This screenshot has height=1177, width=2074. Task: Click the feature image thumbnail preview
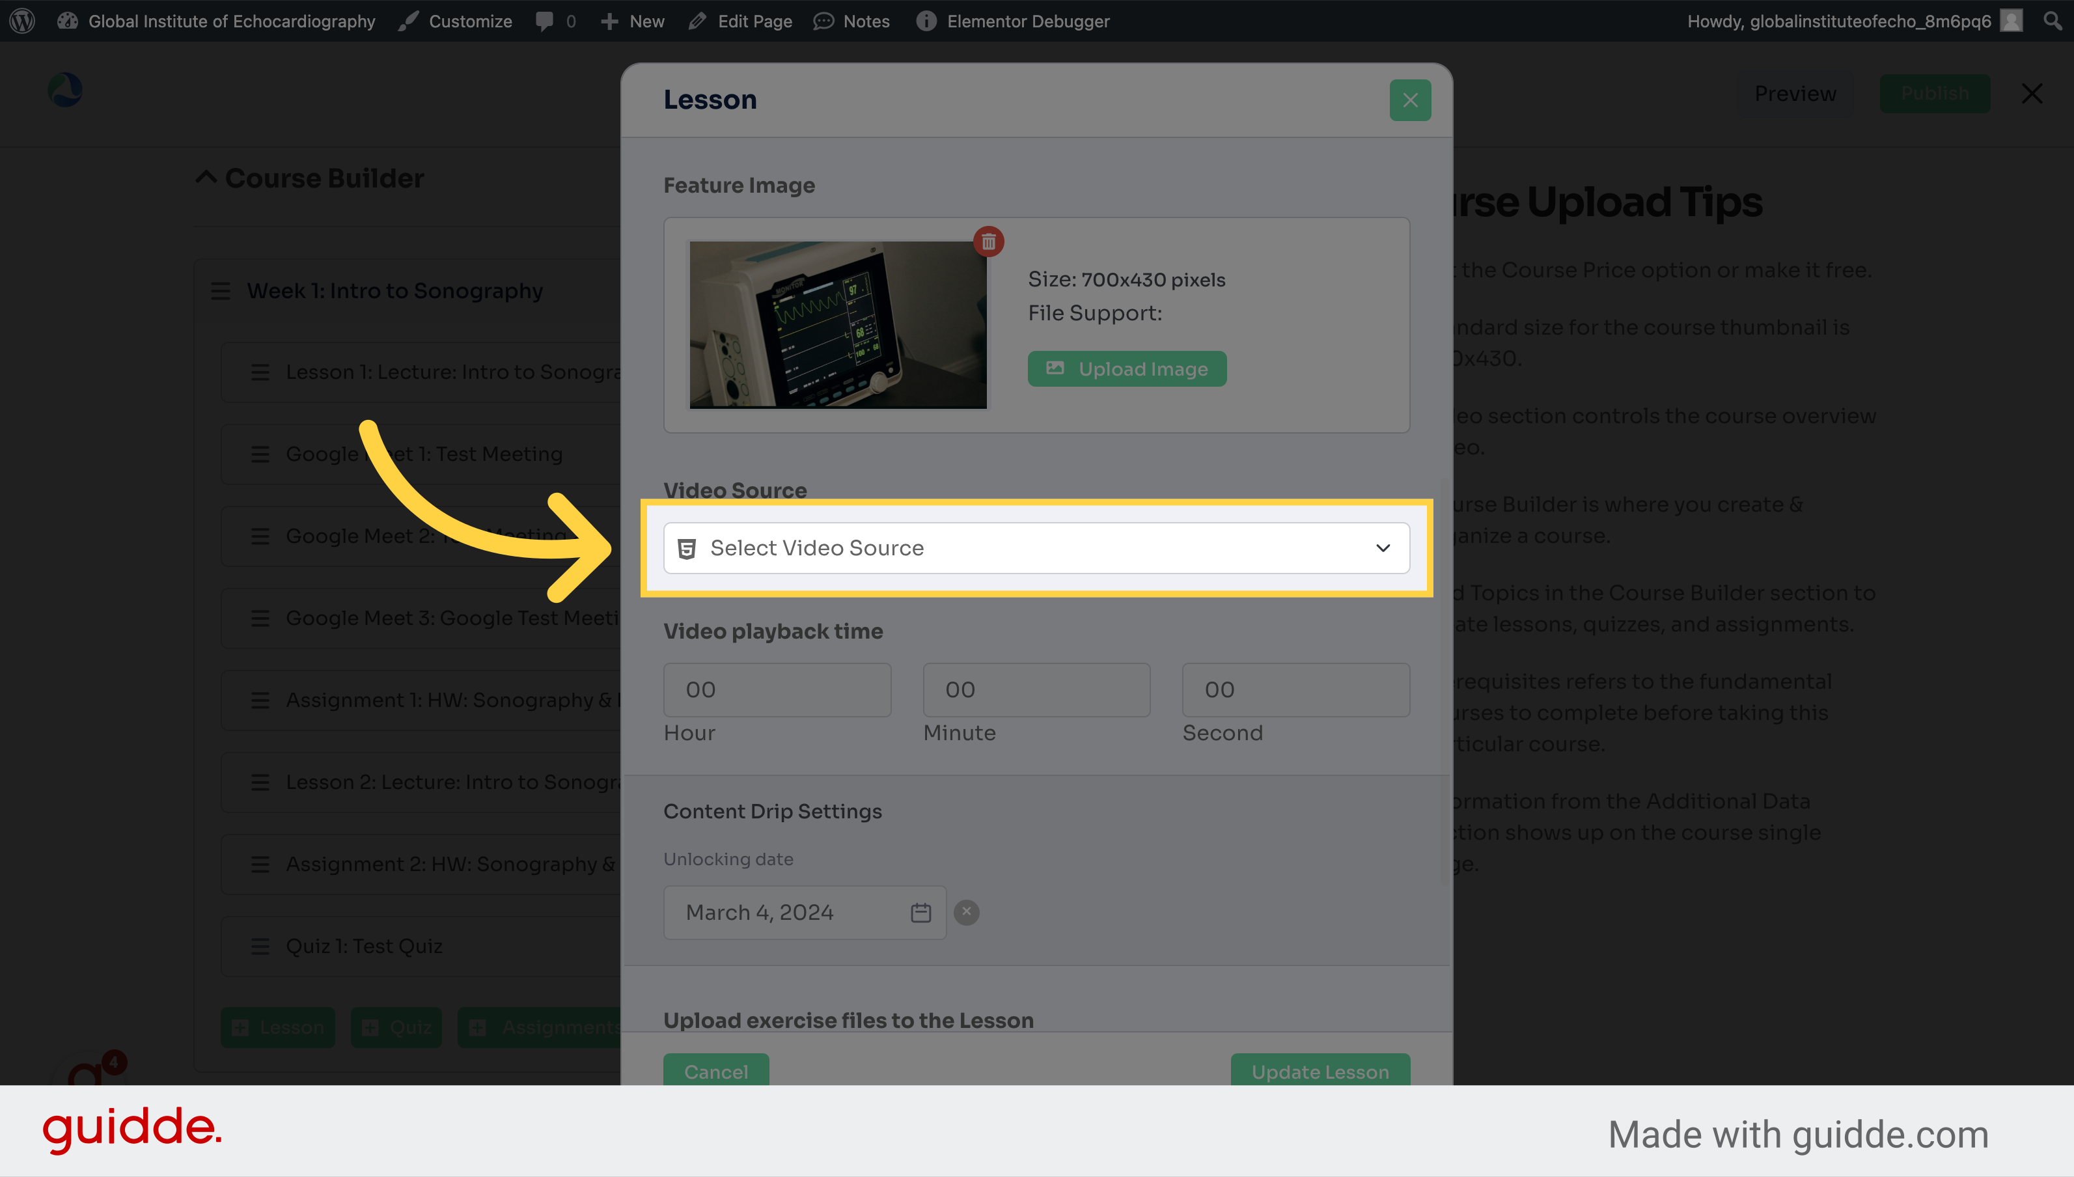(839, 325)
